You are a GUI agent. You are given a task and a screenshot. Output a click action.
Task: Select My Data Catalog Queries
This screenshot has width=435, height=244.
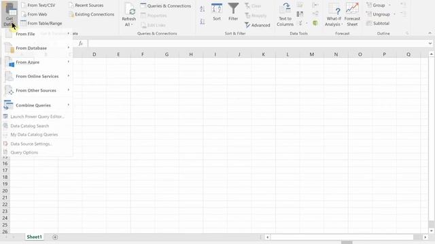click(x=37, y=135)
